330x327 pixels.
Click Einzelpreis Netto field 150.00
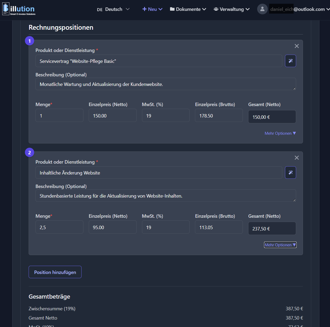click(x=113, y=116)
